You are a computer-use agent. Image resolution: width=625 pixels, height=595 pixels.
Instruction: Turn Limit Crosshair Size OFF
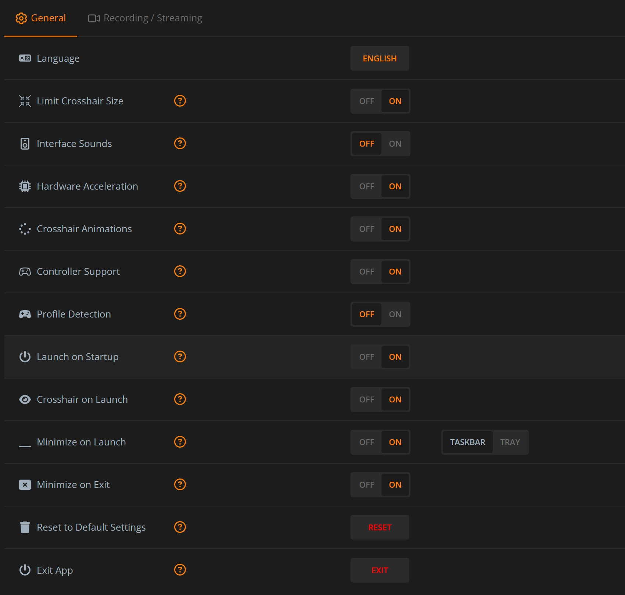[x=367, y=101]
